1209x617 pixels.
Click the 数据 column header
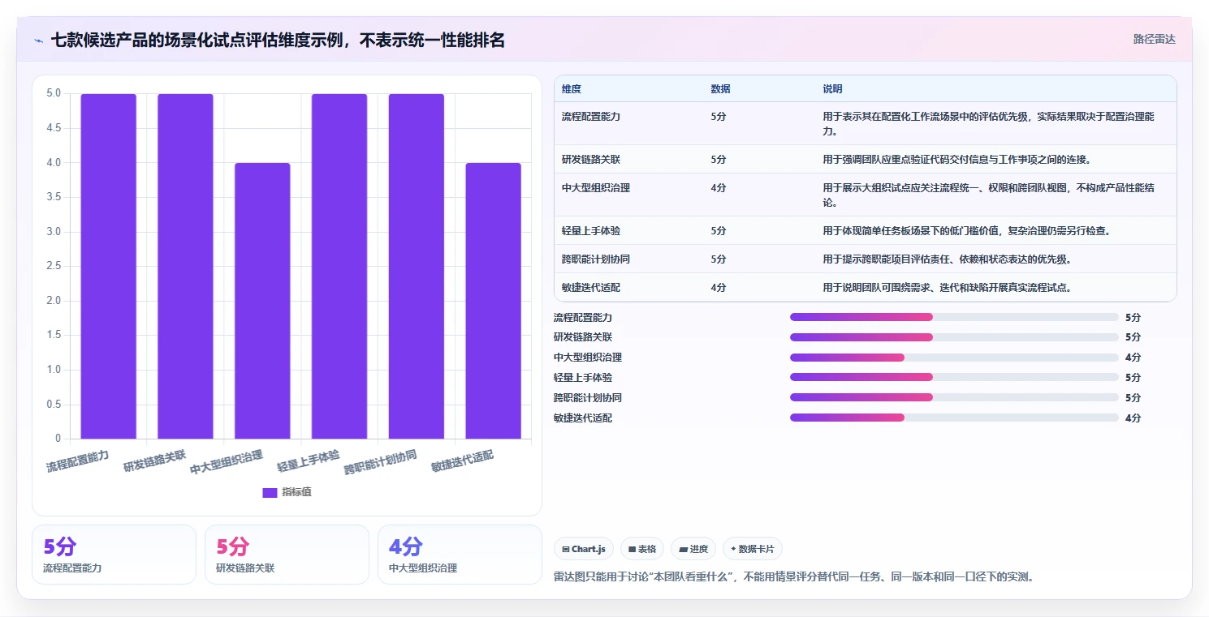pos(720,88)
